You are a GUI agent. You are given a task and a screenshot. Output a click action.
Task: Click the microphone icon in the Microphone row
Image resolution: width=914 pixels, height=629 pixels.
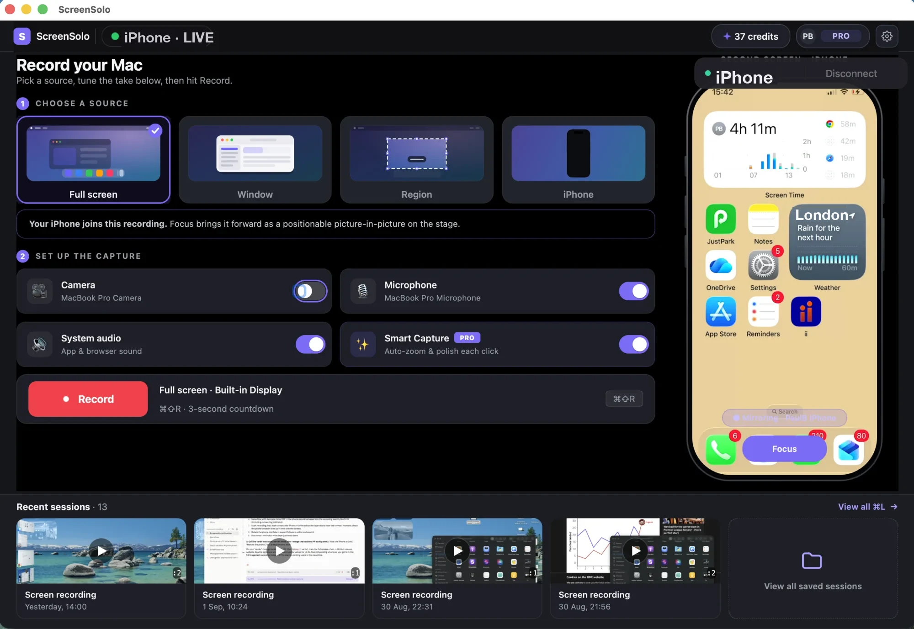[x=363, y=291]
